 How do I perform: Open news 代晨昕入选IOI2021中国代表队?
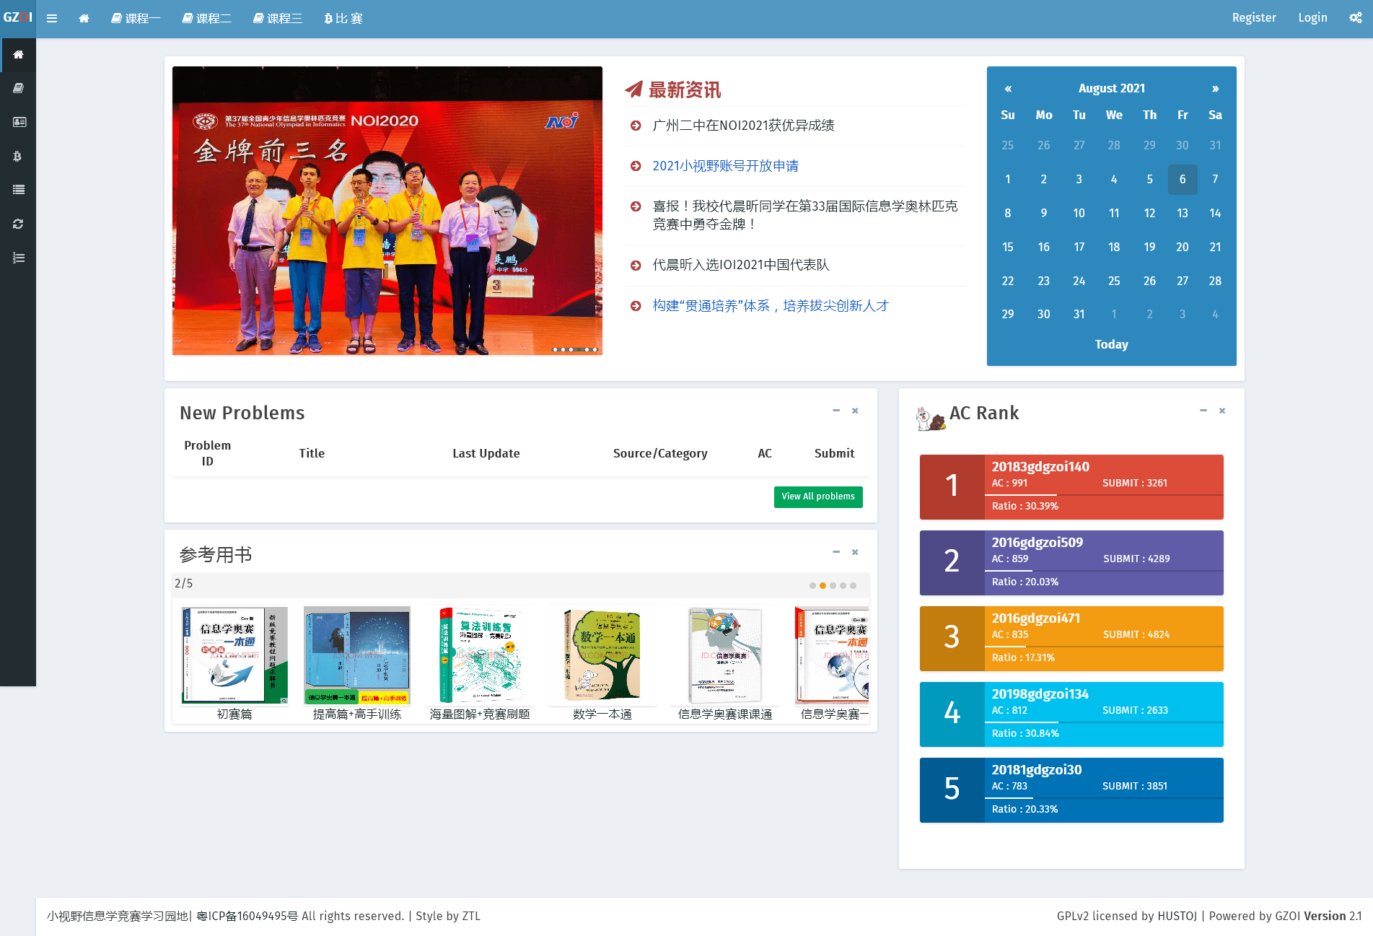point(741,265)
